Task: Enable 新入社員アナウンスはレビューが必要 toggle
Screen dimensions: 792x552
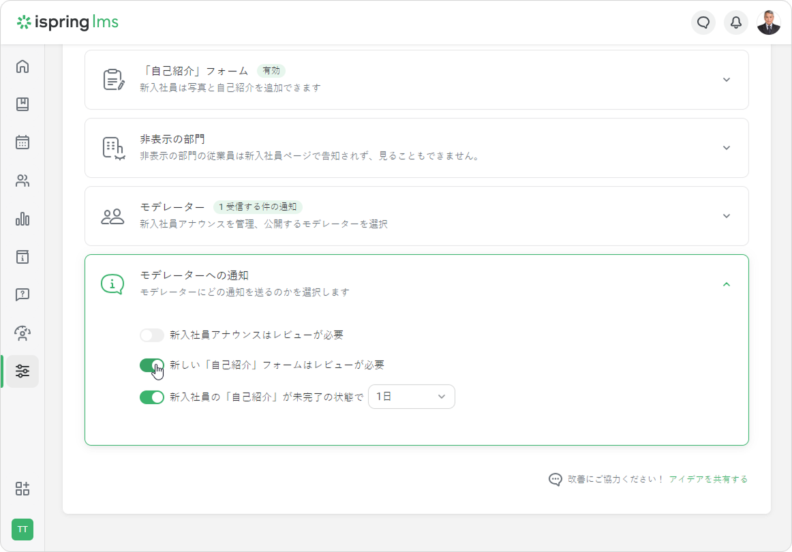Action: click(152, 335)
